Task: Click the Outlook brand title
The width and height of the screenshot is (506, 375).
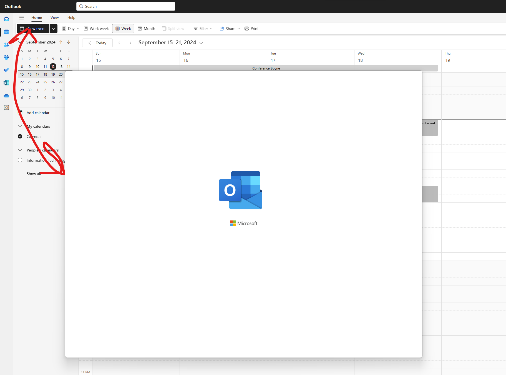Action: point(13,6)
